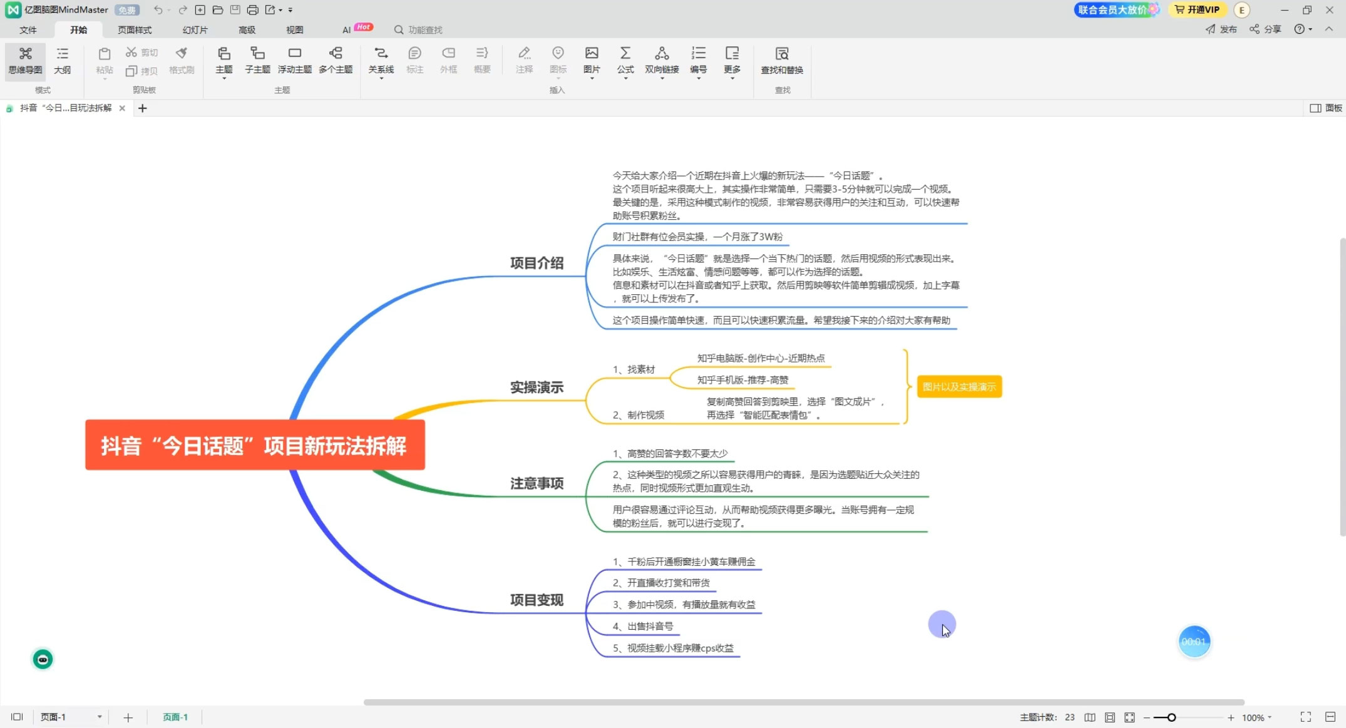This screenshot has height=728, width=1346.
Task: Click the 开通VIP button
Action: 1196,10
